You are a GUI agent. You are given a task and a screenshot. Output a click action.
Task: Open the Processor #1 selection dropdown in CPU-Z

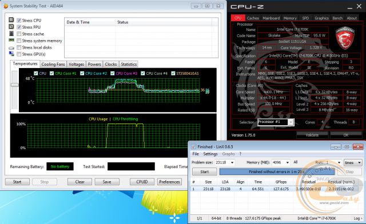pyautogui.click(x=291, y=122)
